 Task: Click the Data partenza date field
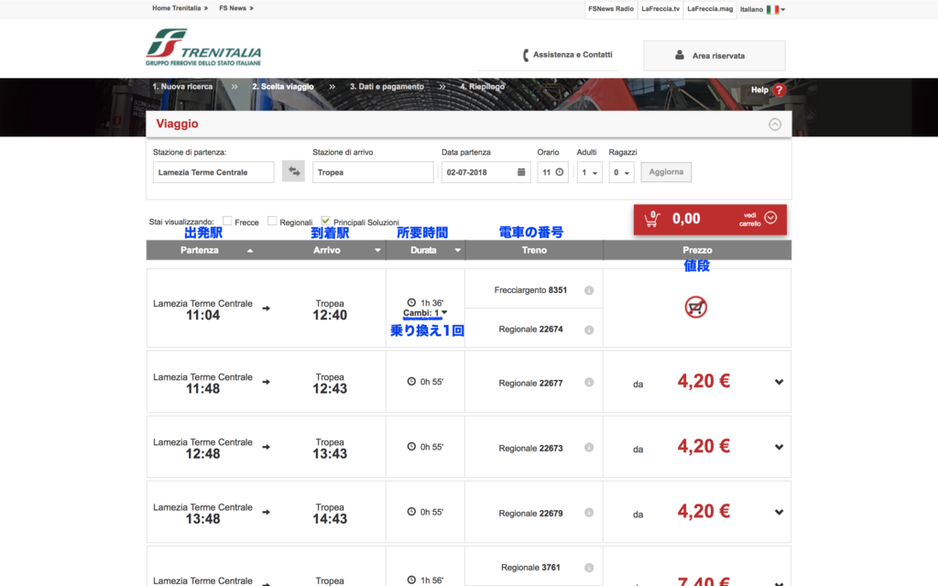click(485, 172)
